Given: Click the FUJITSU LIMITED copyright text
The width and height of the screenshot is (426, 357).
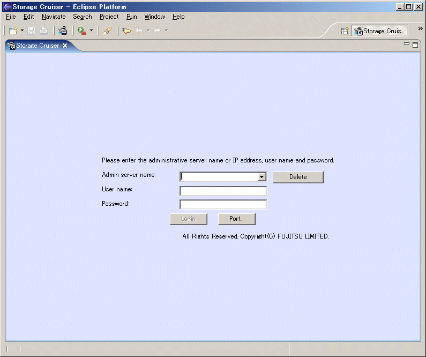Looking at the screenshot, I should point(256,236).
